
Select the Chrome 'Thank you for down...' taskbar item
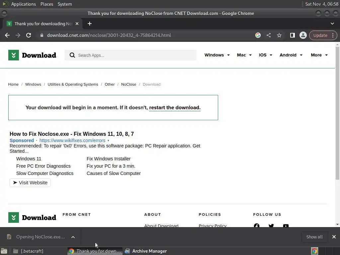click(x=95, y=251)
